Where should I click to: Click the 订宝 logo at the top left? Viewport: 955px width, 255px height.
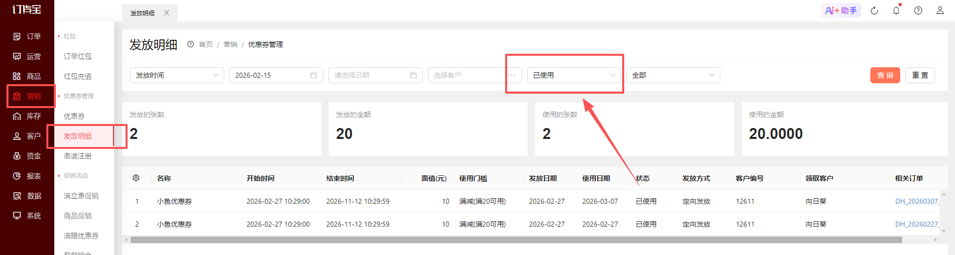click(x=27, y=9)
